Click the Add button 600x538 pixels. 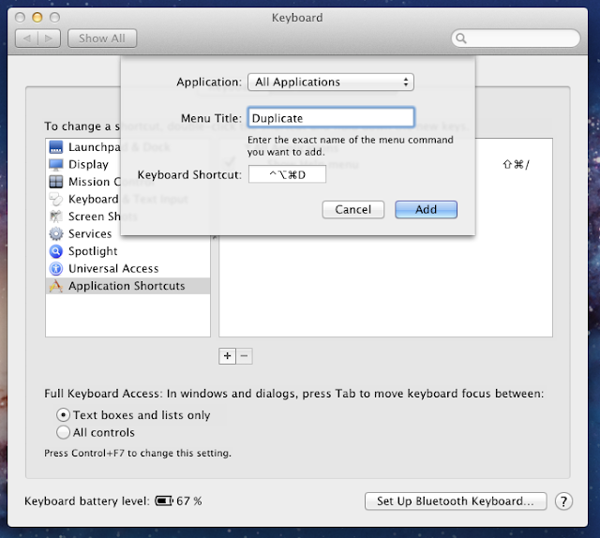[x=426, y=210]
